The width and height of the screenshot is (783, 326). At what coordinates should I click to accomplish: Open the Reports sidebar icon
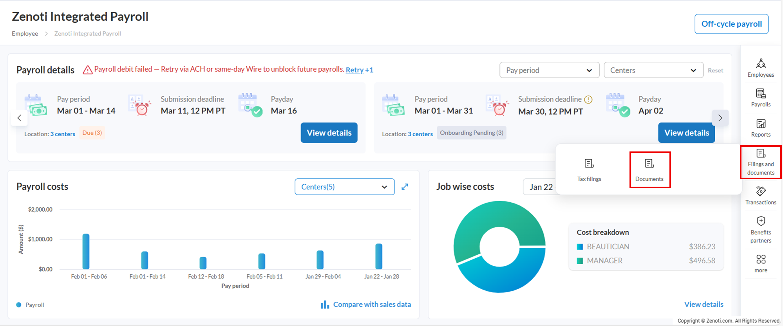(x=760, y=128)
